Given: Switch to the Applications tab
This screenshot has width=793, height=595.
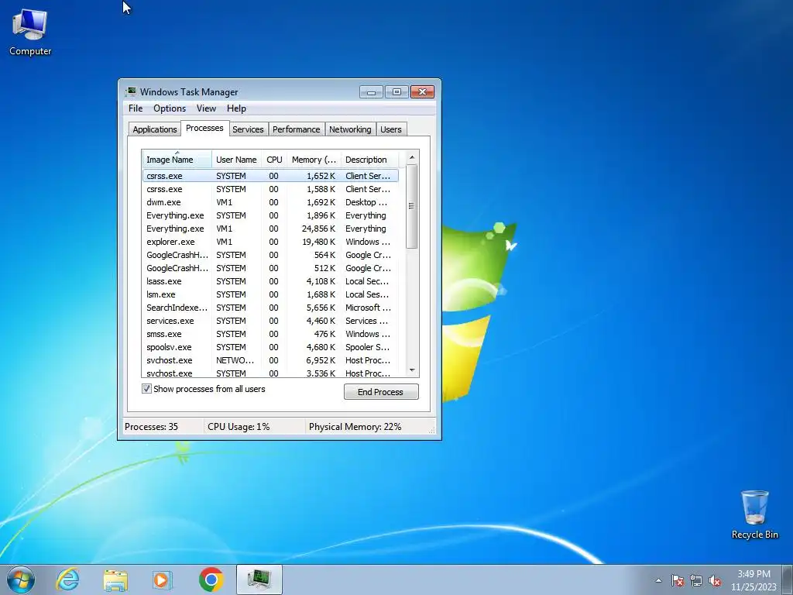Looking at the screenshot, I should [x=155, y=129].
